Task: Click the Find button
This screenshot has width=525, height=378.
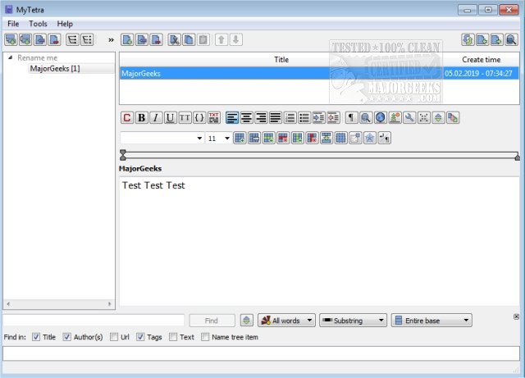Action: tap(212, 321)
